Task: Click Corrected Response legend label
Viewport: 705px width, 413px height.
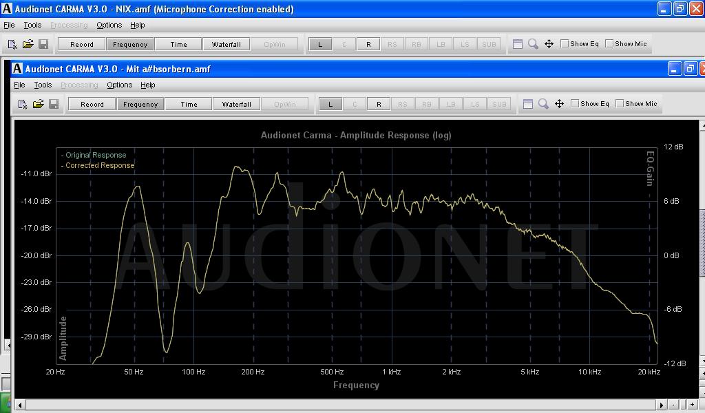Action: (100, 165)
